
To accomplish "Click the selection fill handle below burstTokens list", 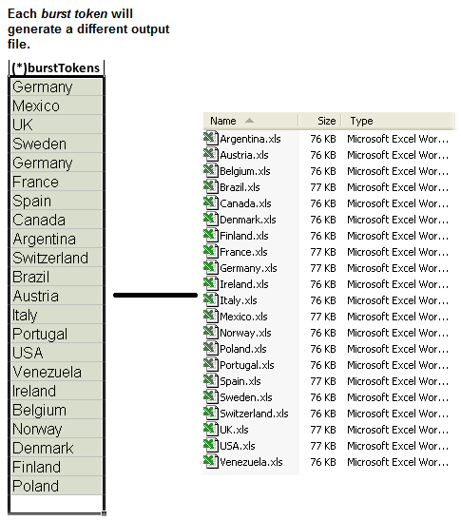I will pyautogui.click(x=104, y=513).
